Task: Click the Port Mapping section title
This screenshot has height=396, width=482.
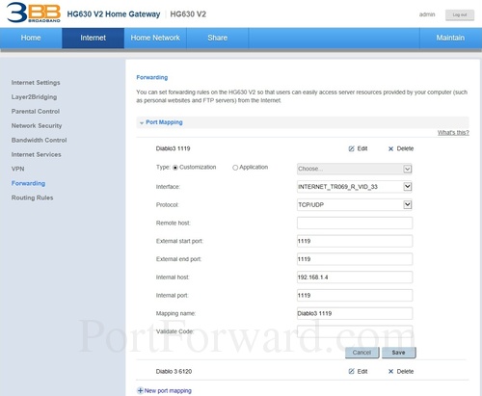Action: coord(164,122)
